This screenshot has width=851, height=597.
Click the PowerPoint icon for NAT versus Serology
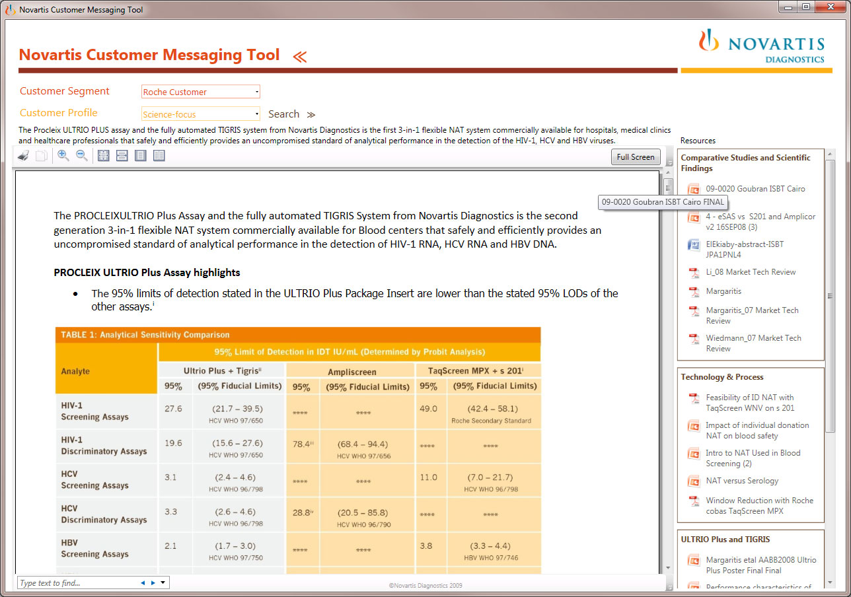(x=694, y=481)
